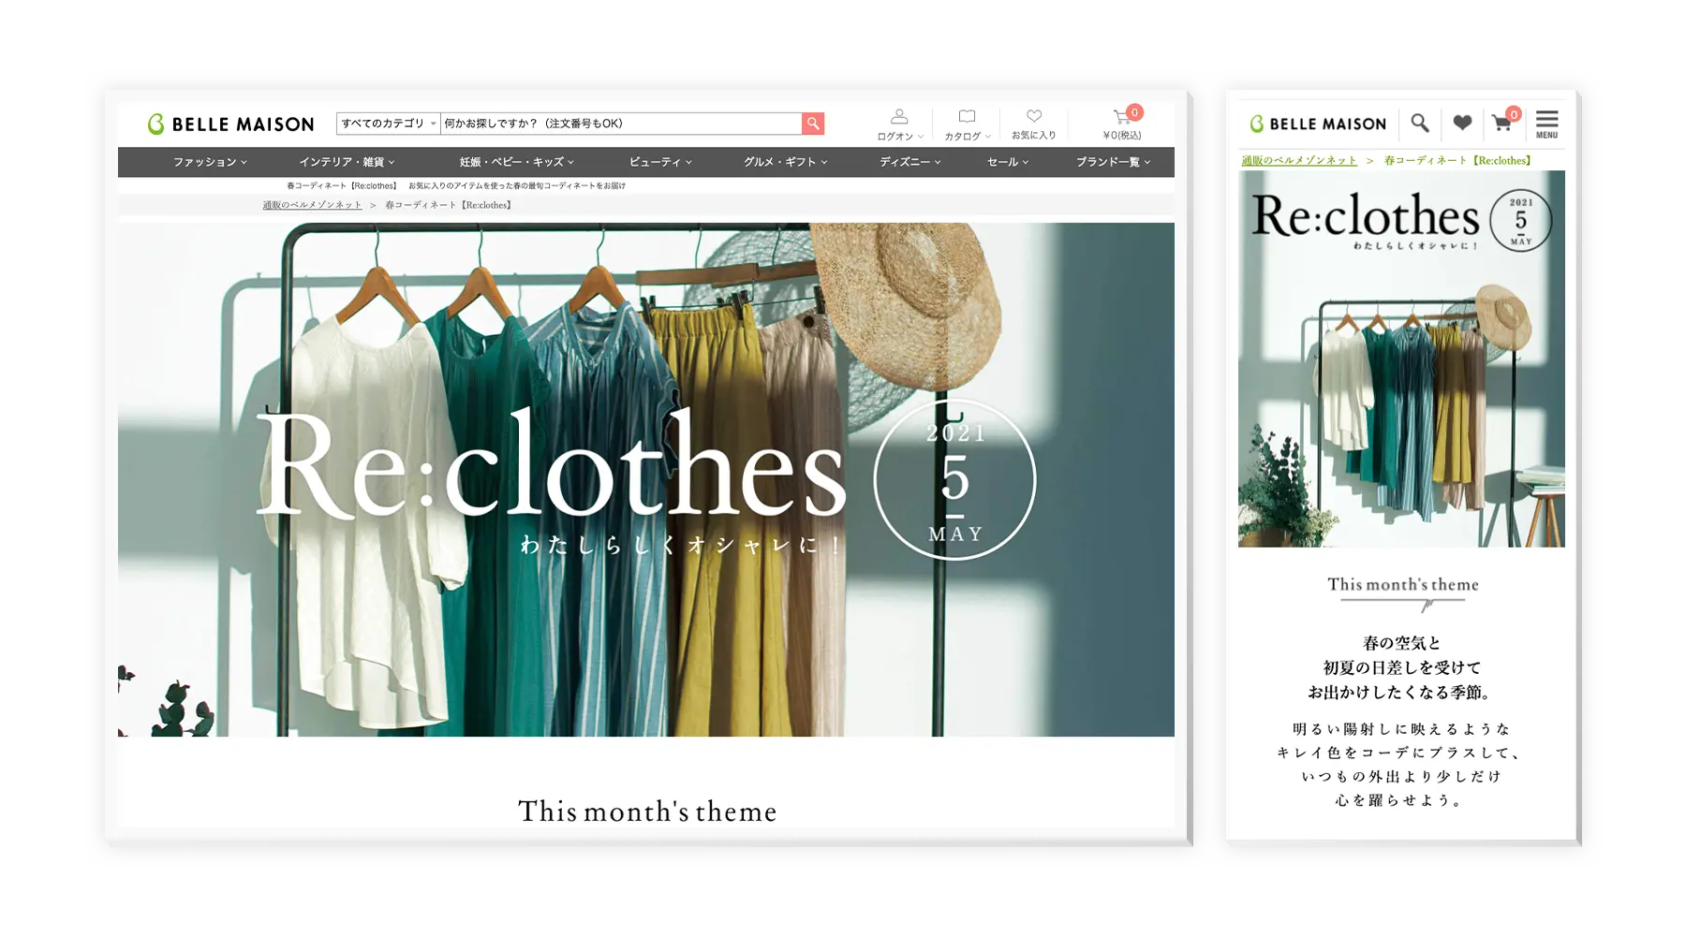Viewport: 1686px width, 936px height.
Task: Open the desktop shopping cart icon
Action: (x=1122, y=117)
